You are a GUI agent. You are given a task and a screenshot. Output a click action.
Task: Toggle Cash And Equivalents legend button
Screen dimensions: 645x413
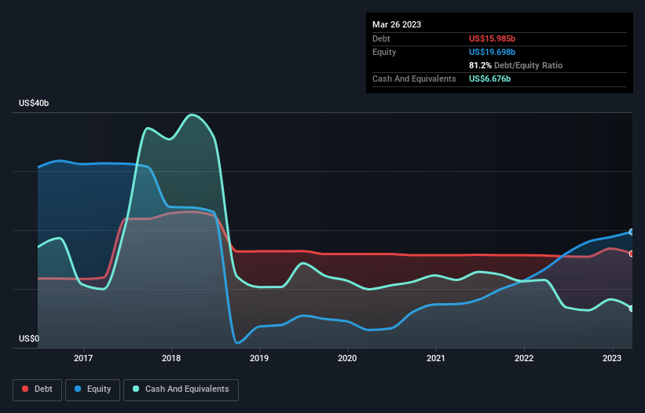click(181, 389)
